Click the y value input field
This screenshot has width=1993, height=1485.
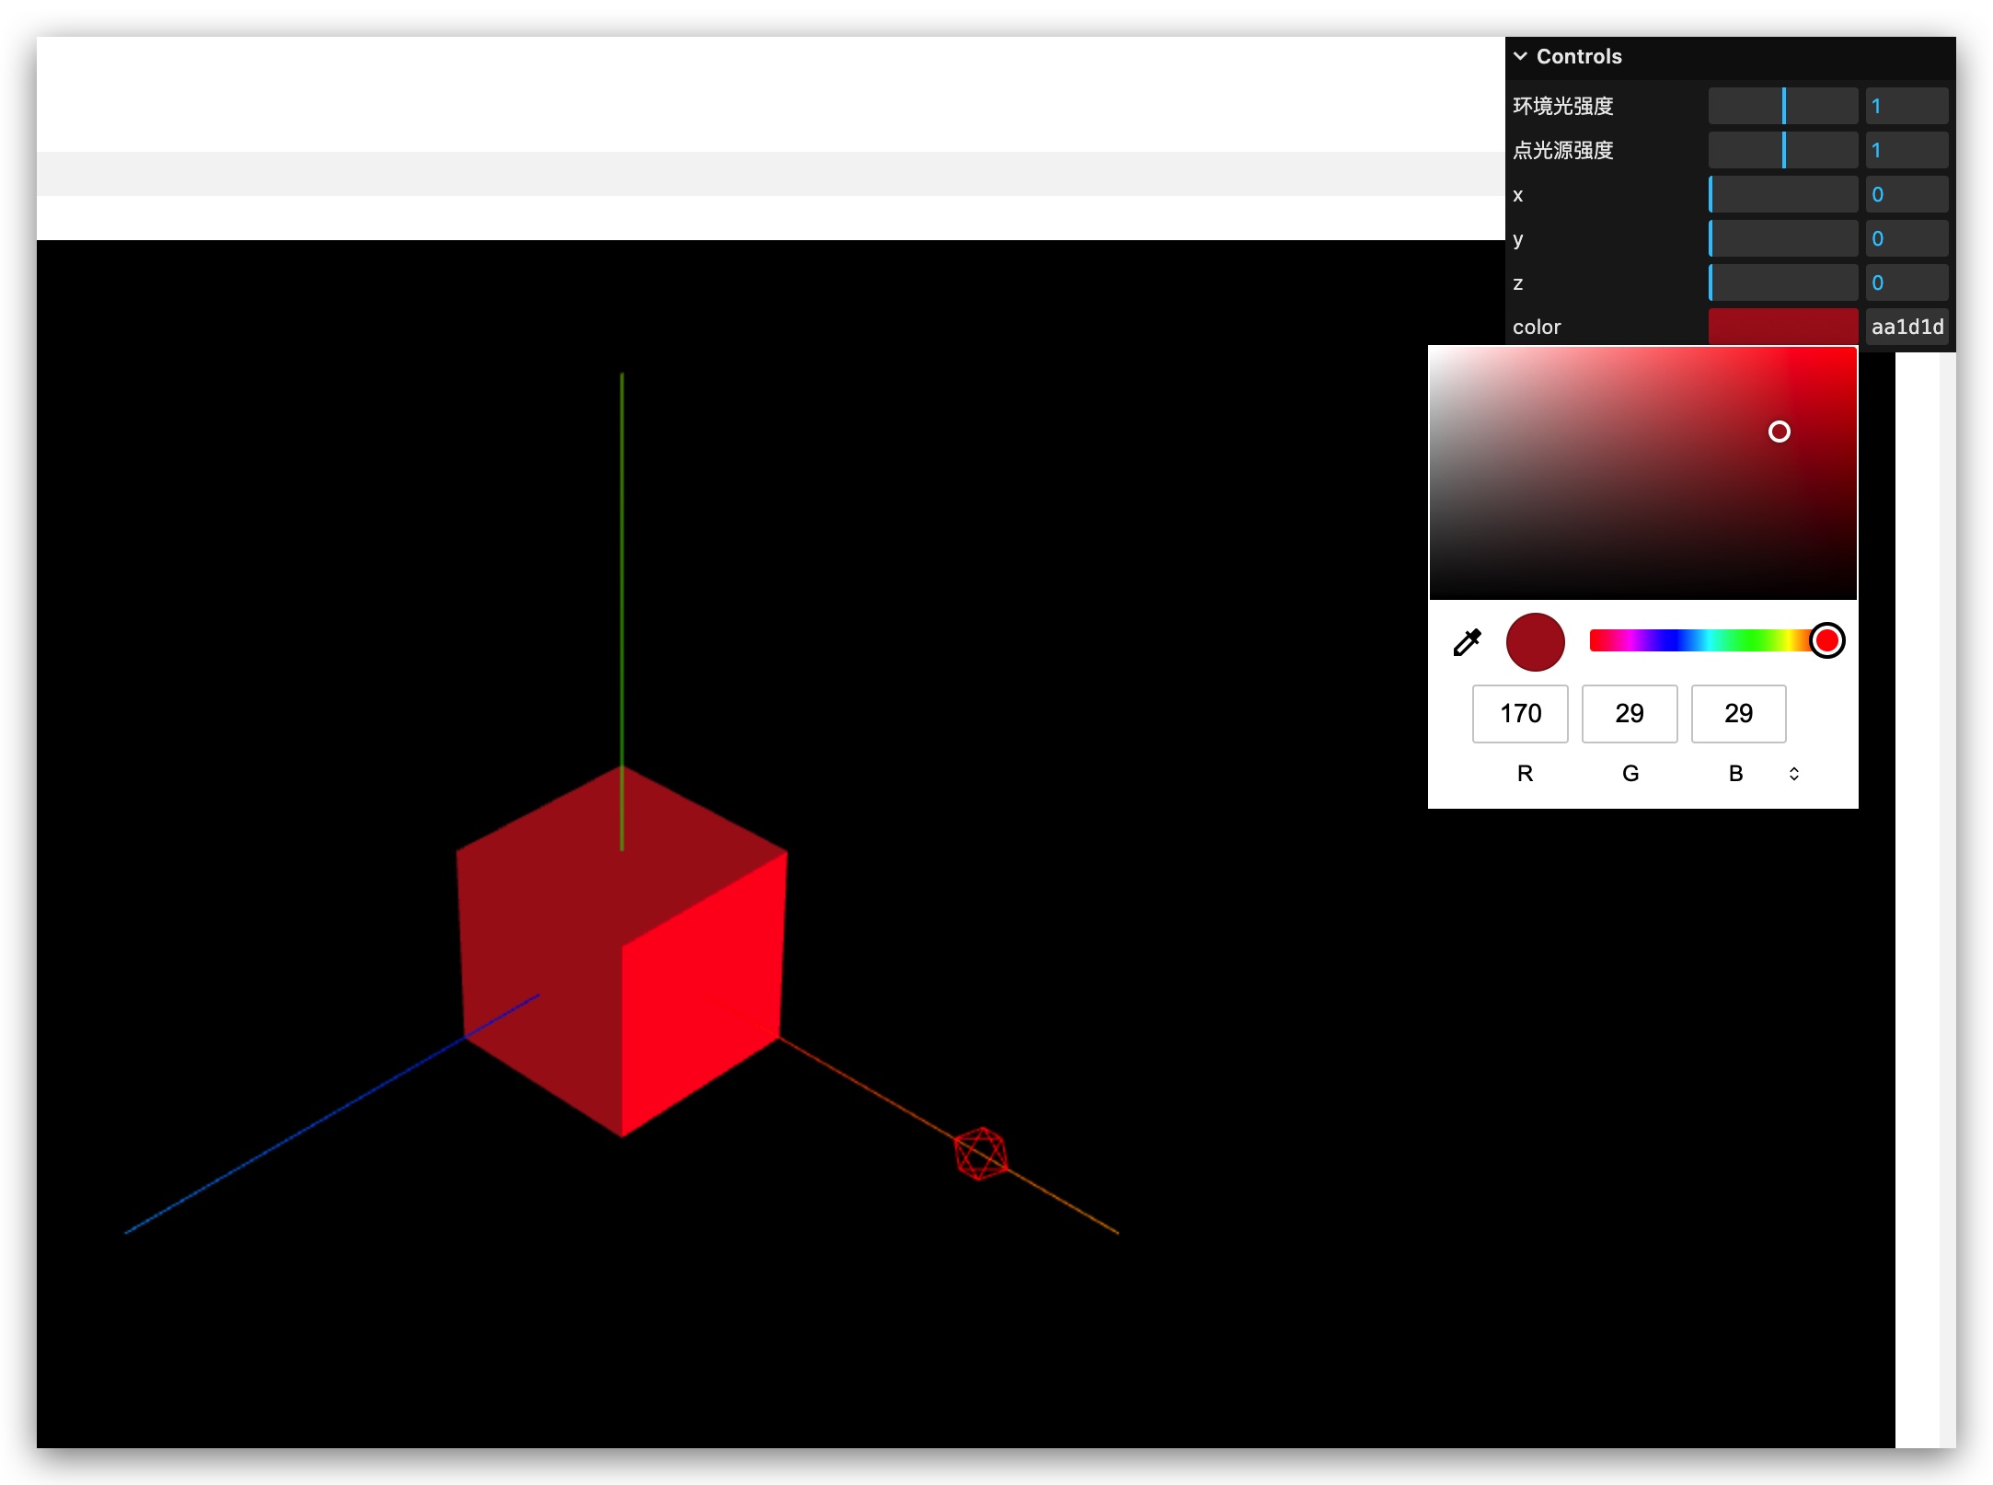tap(1907, 238)
